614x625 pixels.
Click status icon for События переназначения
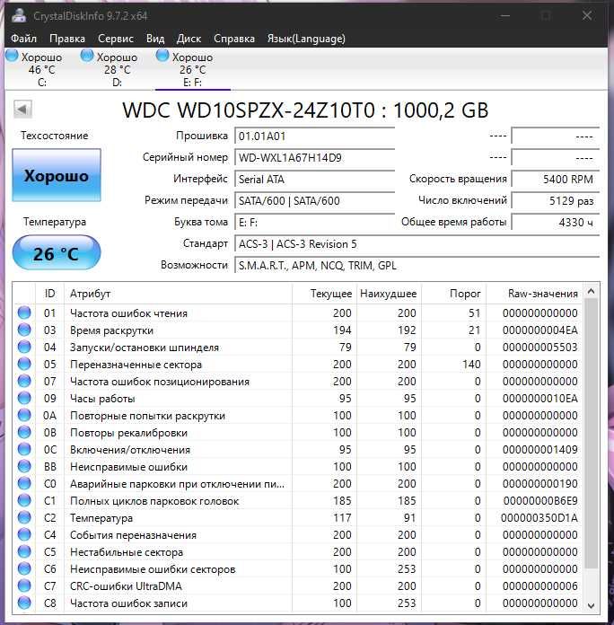pyautogui.click(x=24, y=534)
